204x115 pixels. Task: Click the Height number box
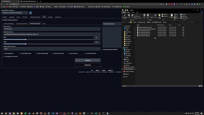97,42
